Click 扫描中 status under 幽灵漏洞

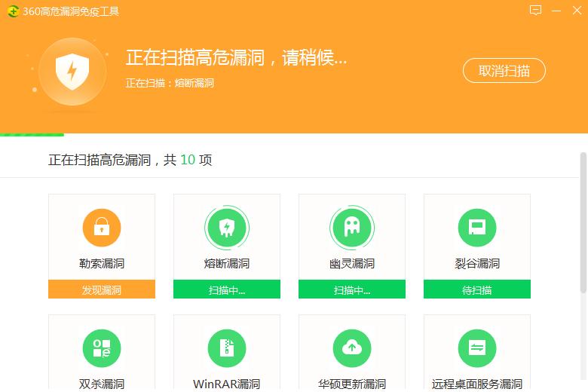tap(352, 289)
